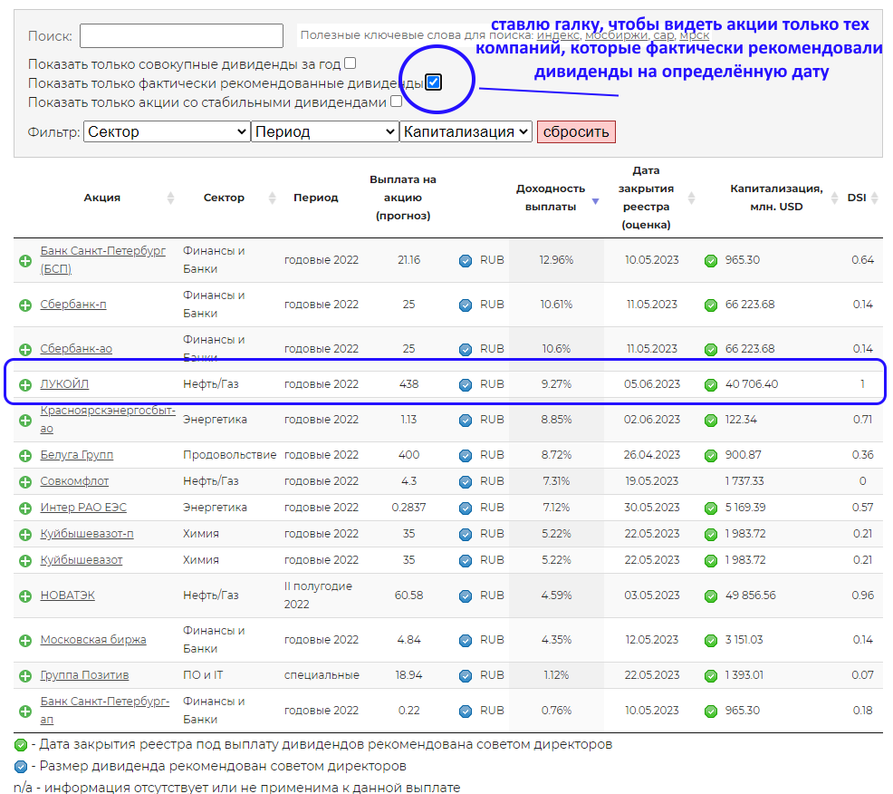Click blue dividend check in НОВАТЭК row
The height and width of the screenshot is (794, 893).
(466, 596)
